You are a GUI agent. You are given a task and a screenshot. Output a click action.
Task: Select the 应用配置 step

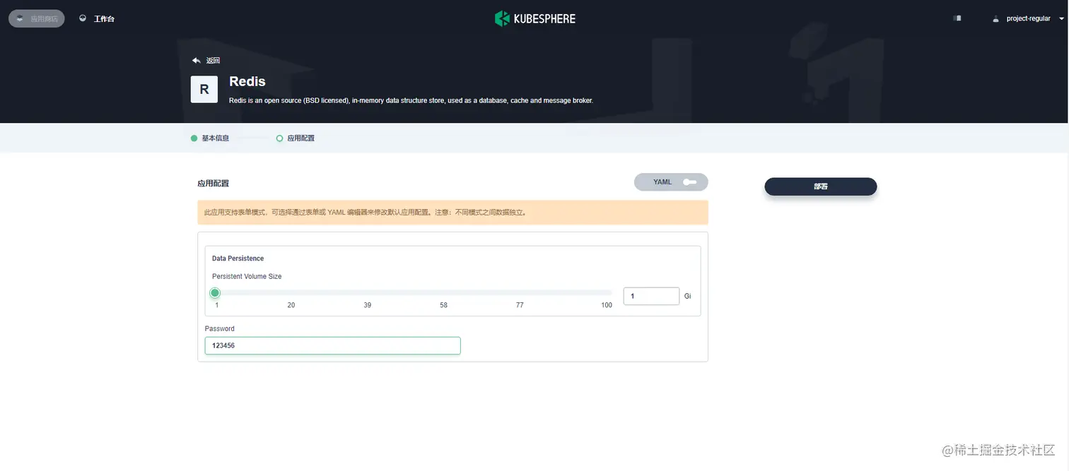pyautogui.click(x=296, y=138)
